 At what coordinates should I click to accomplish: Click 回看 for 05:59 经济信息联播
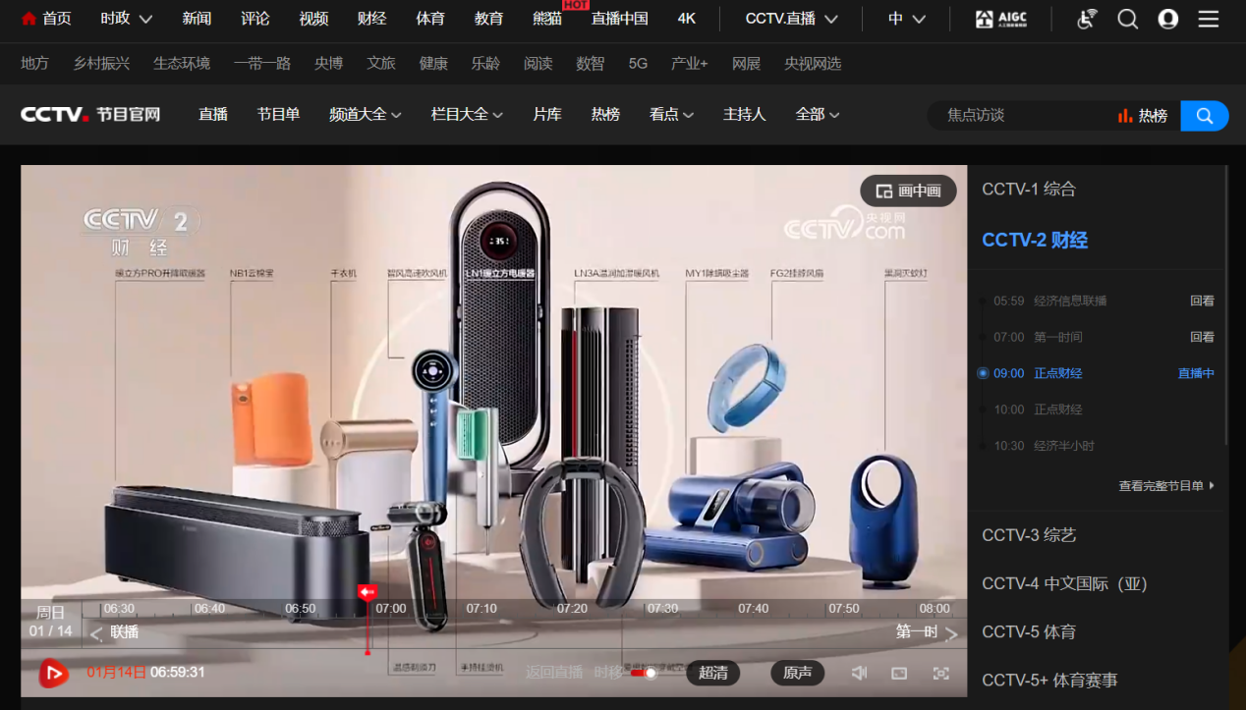[1203, 301]
